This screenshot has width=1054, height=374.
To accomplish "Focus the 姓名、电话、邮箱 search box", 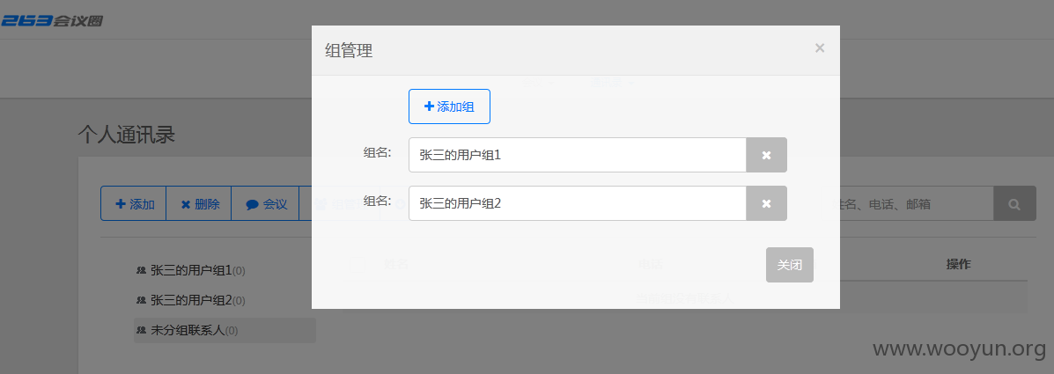I will pos(917,203).
